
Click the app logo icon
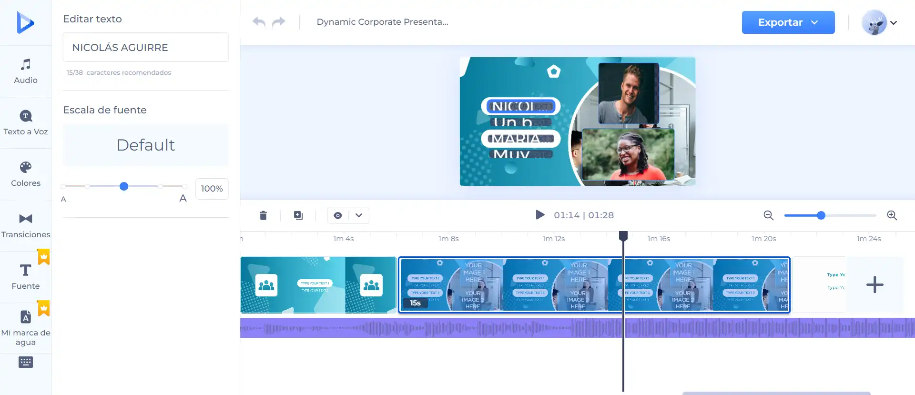click(25, 22)
